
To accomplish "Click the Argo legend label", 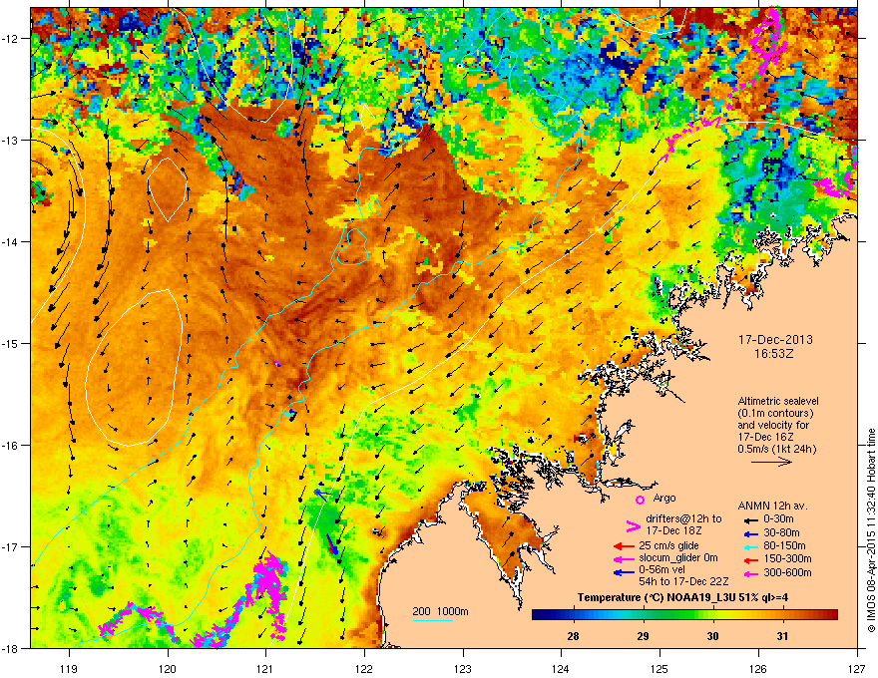I will 664,498.
